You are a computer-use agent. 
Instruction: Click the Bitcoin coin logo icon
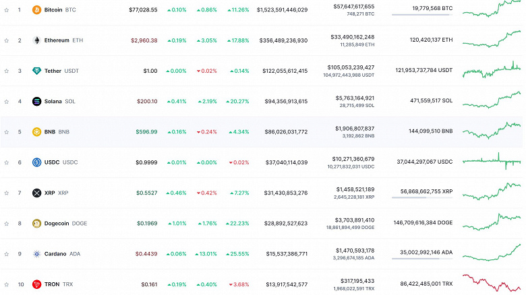(36, 10)
